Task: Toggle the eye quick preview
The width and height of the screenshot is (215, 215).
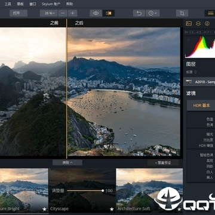Action: click(x=96, y=13)
